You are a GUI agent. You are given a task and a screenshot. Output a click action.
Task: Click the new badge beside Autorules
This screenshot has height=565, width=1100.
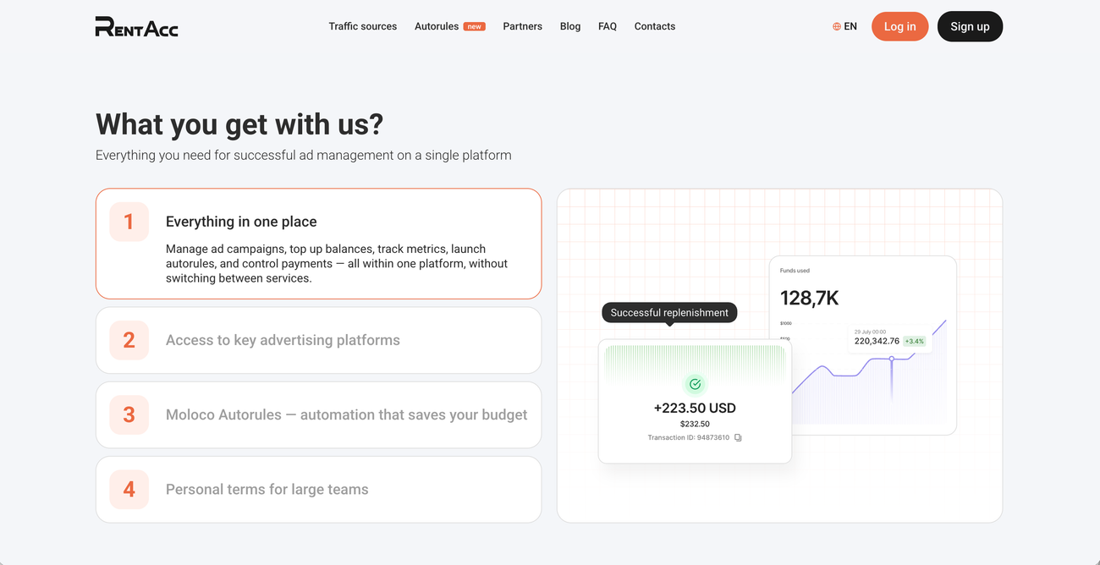tap(475, 26)
